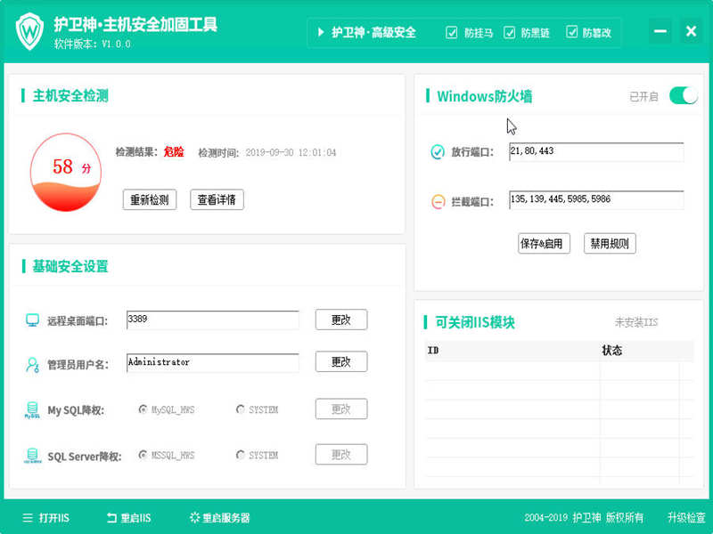This screenshot has height=534, width=713.
Task: Open 护卫神·高级安全 link
Action: (x=373, y=32)
